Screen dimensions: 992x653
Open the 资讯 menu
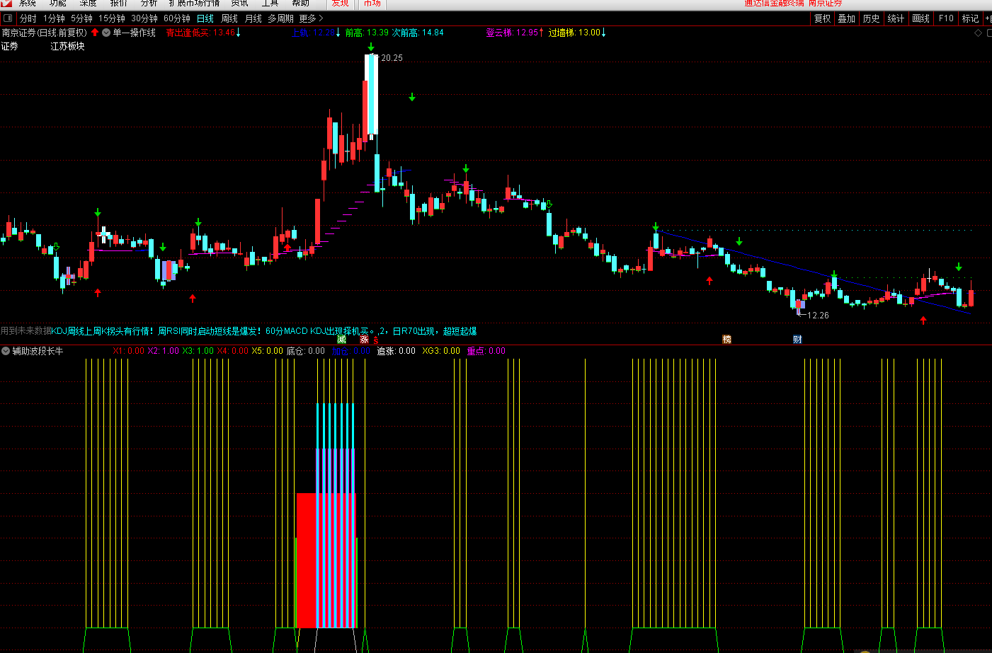239,4
